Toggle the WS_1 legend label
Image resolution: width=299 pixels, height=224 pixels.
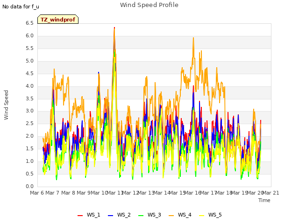click(x=93, y=215)
